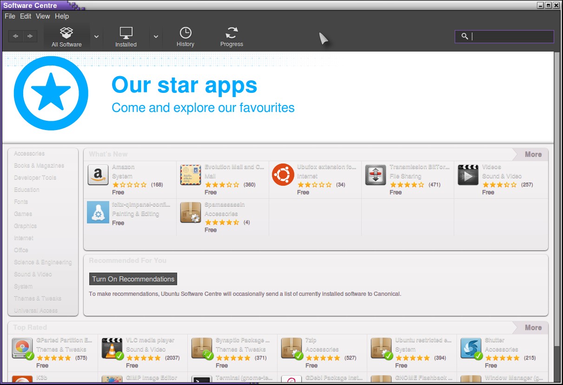Open the Transmission BitTorrent app icon
The image size is (563, 385).
(375, 175)
